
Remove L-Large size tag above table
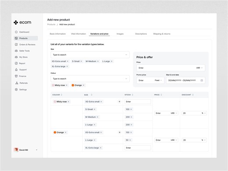tap(111, 61)
